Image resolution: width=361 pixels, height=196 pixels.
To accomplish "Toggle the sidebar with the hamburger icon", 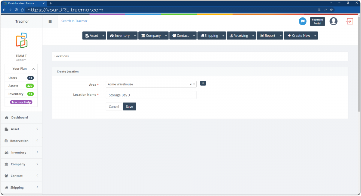I will coord(50,21).
